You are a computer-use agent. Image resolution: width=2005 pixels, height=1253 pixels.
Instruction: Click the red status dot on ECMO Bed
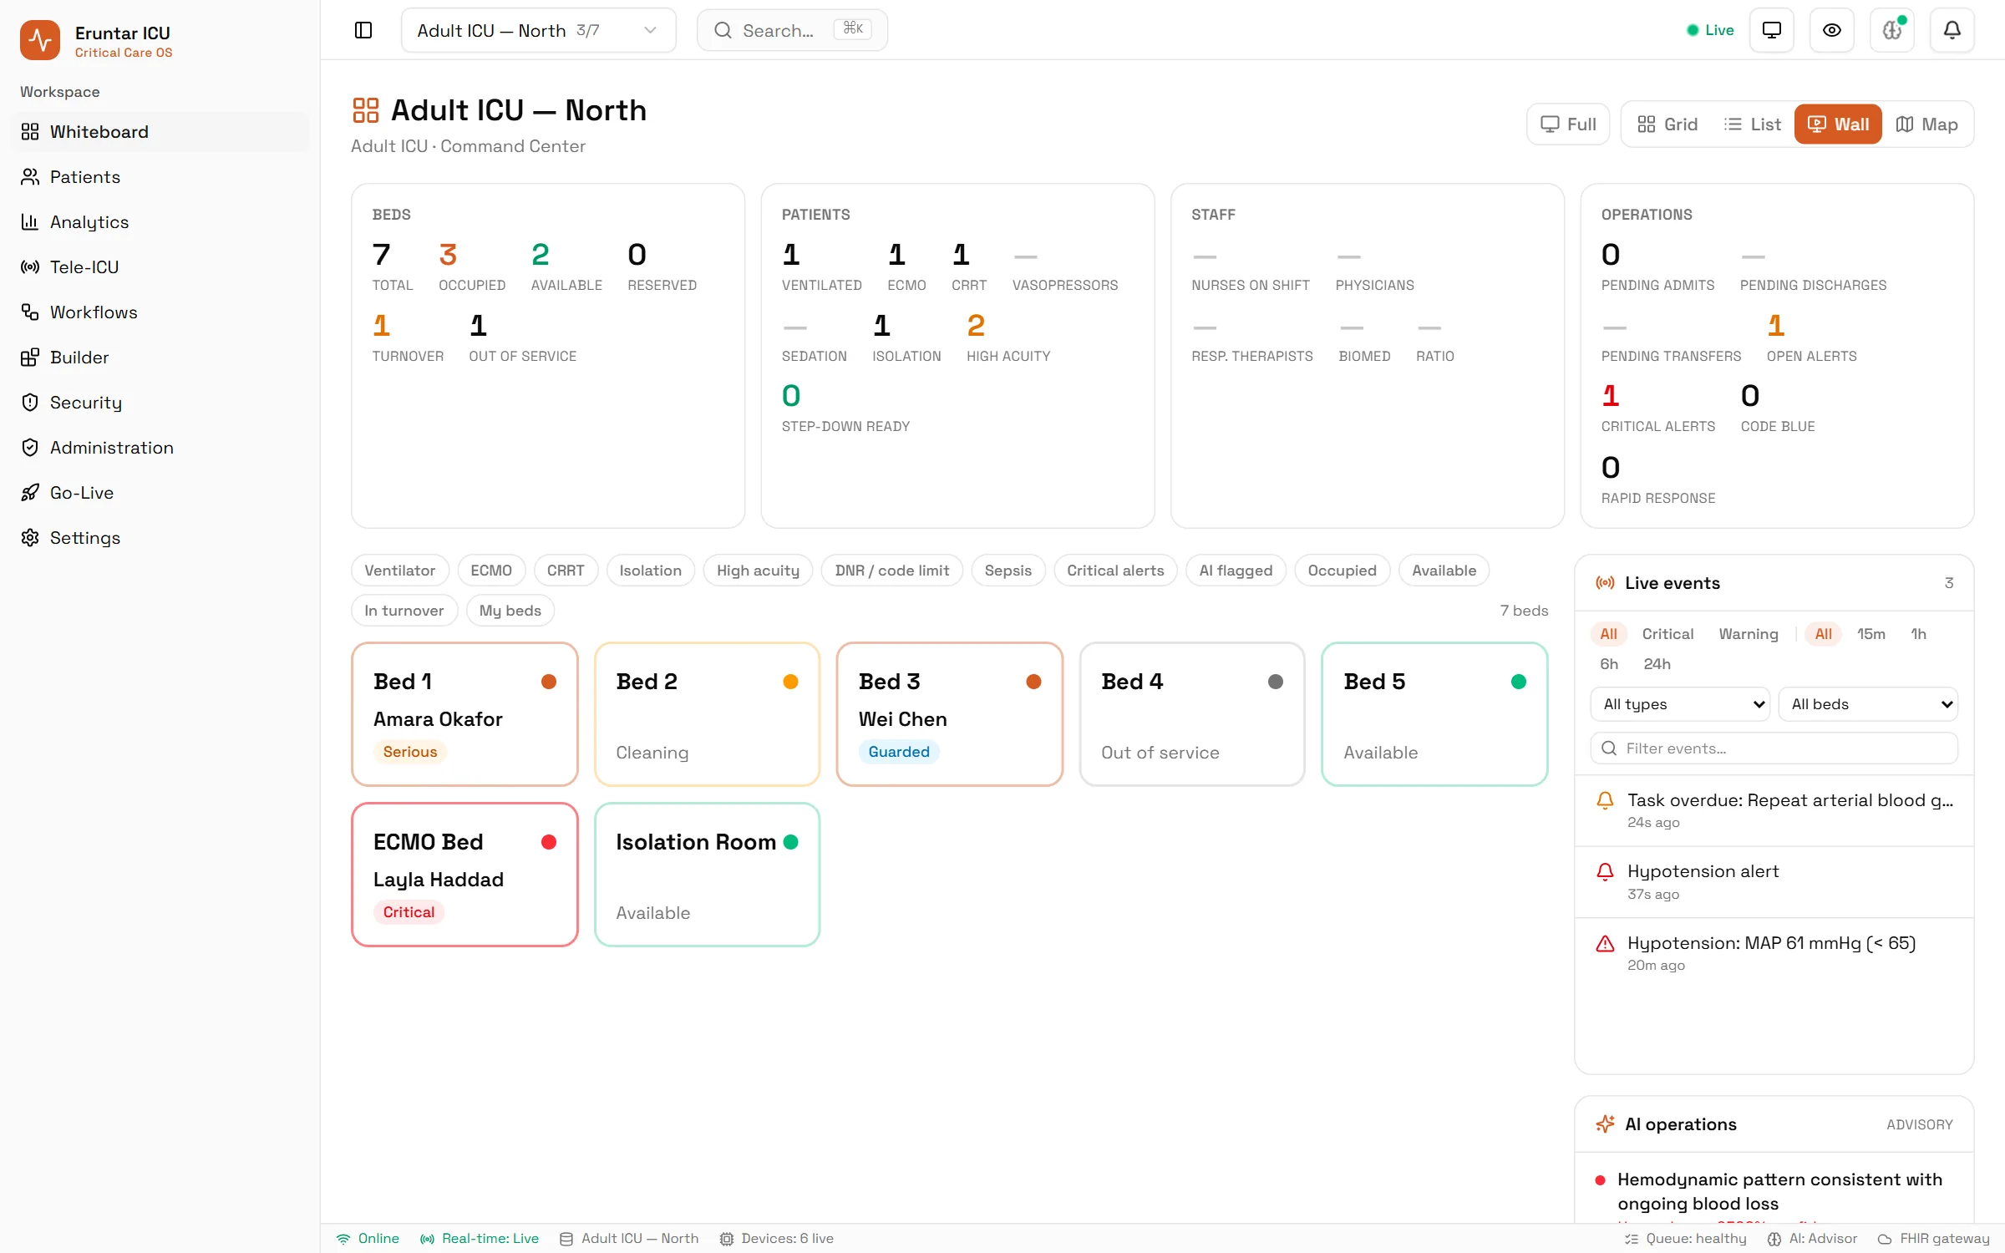pyautogui.click(x=549, y=842)
